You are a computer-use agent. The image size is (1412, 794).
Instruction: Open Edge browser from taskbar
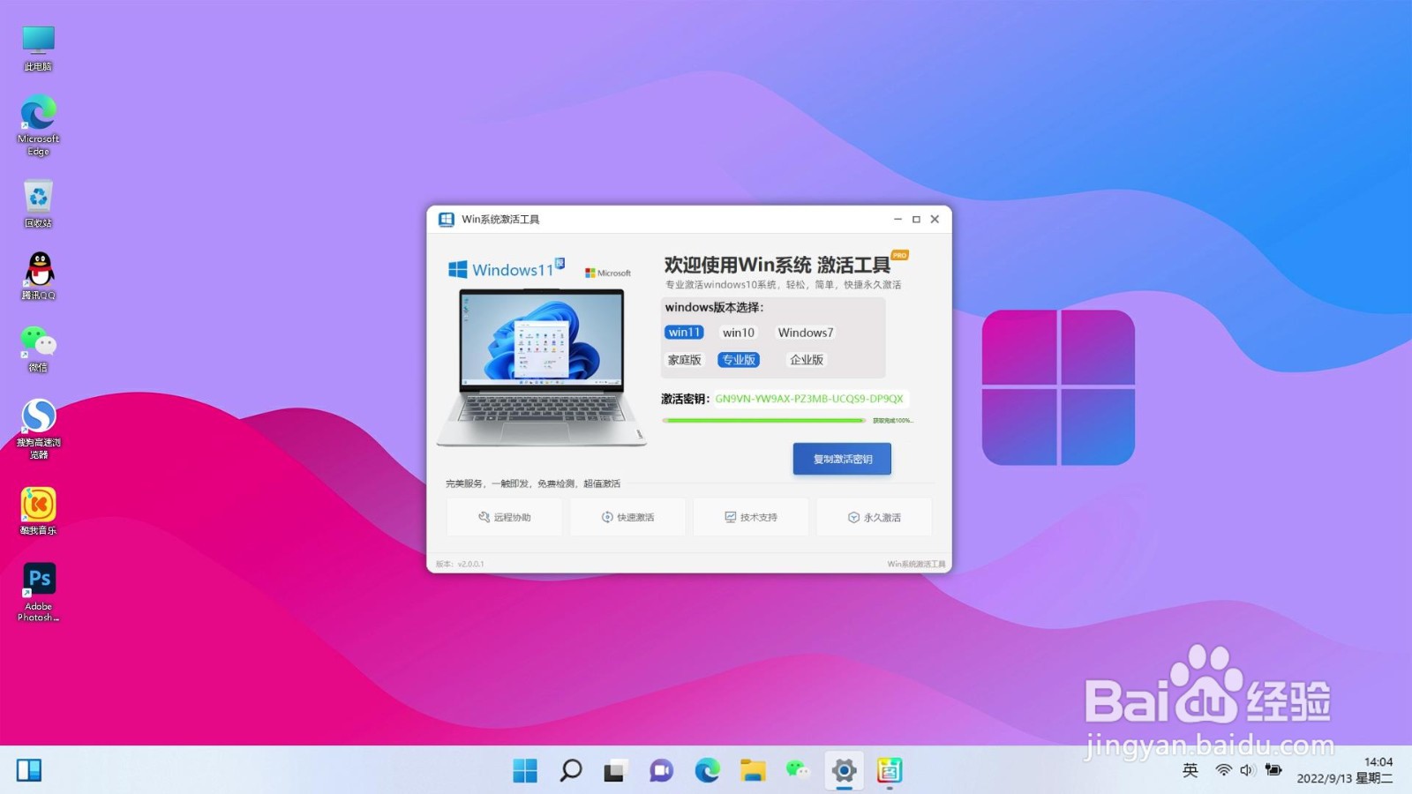[x=707, y=770]
